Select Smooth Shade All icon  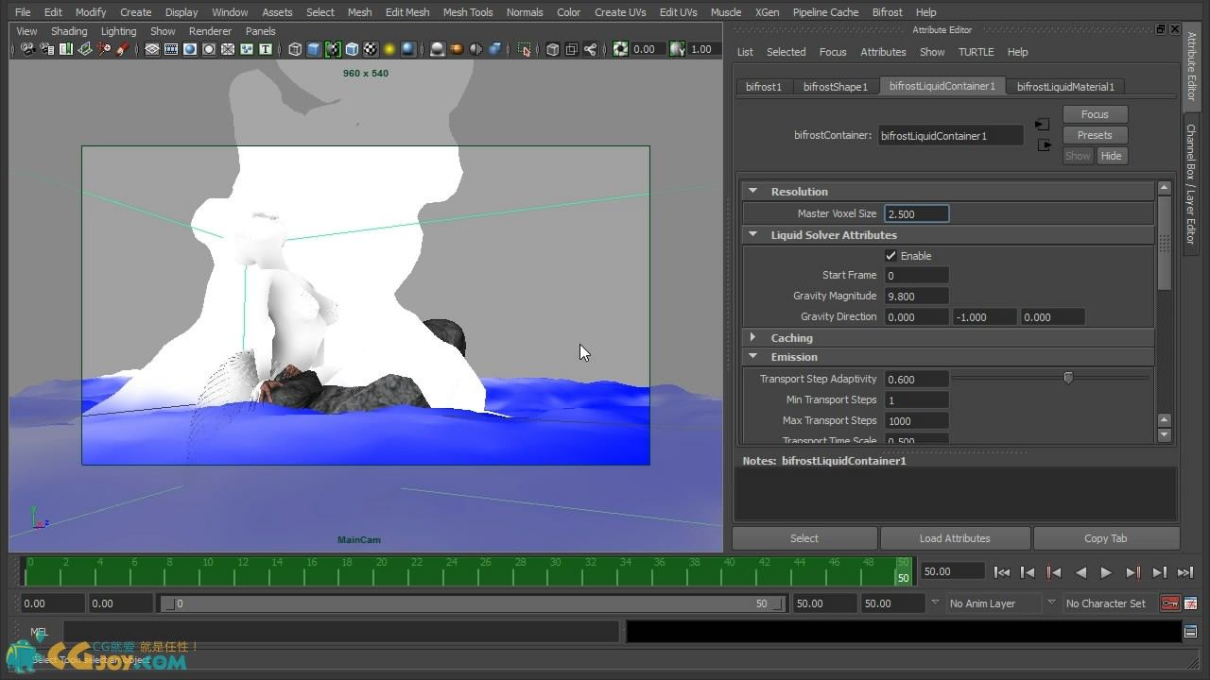[314, 49]
